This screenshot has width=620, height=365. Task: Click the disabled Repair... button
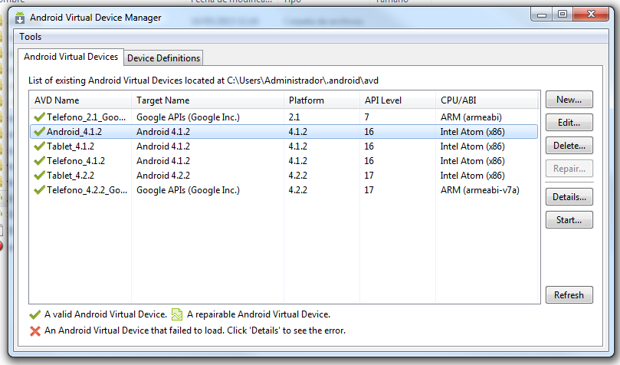click(569, 169)
